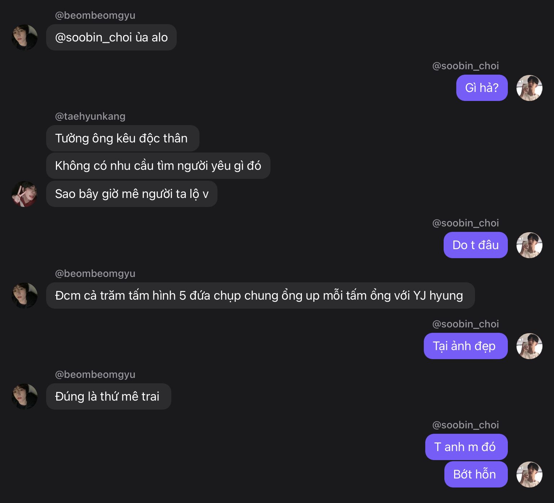The image size is (554, 503).
Task: Click the avatar beside "Do t đâu"
Action: click(x=529, y=245)
